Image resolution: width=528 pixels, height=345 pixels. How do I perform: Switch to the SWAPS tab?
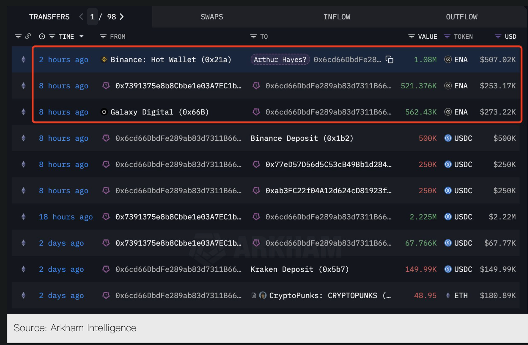212,17
